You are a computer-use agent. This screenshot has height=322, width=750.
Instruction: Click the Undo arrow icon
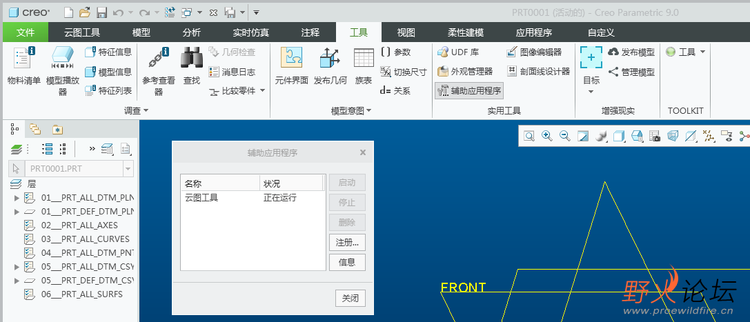(x=118, y=13)
